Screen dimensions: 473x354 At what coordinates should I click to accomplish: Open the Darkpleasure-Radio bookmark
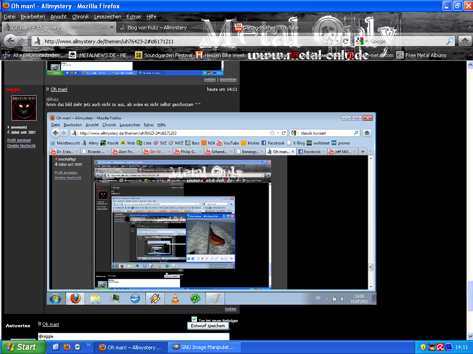tap(317, 55)
